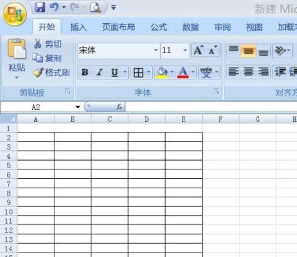This screenshot has height=257, width=297.
Task: Click the A2 name box field
Action: (37, 107)
